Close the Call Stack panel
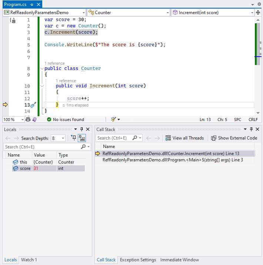 pos(257,129)
